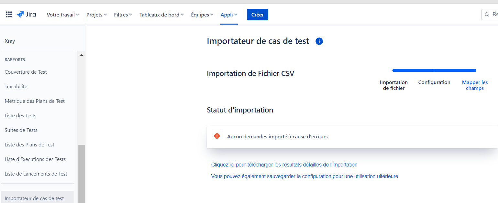Select the Mapper les champs step

475,85
